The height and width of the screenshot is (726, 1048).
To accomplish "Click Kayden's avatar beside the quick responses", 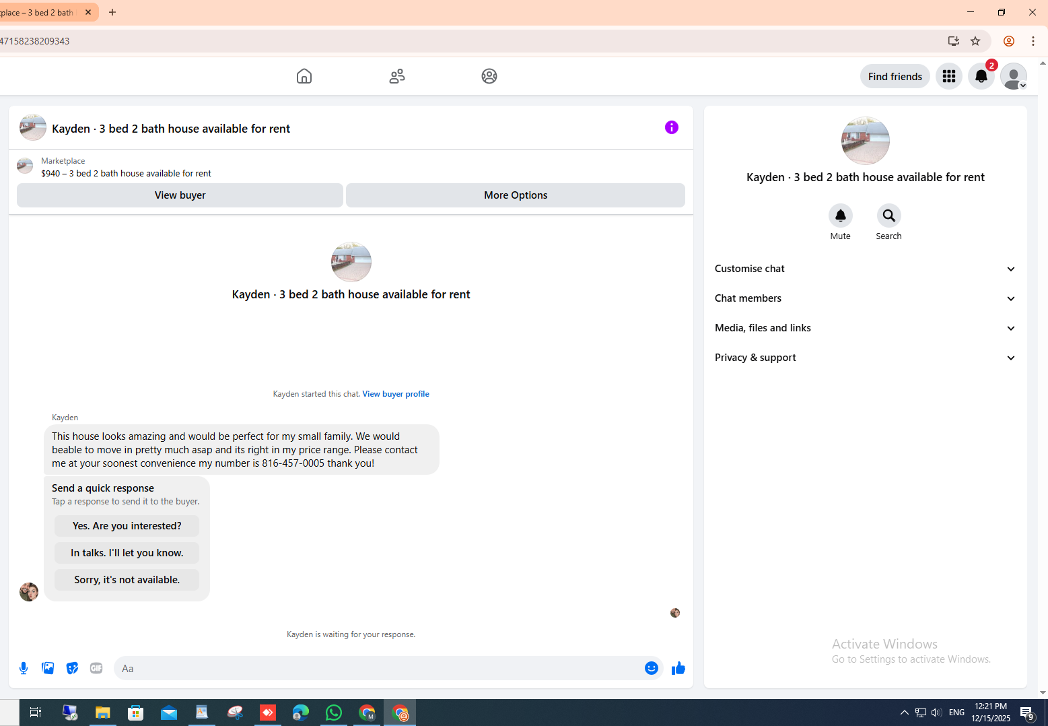I will 29,592.
